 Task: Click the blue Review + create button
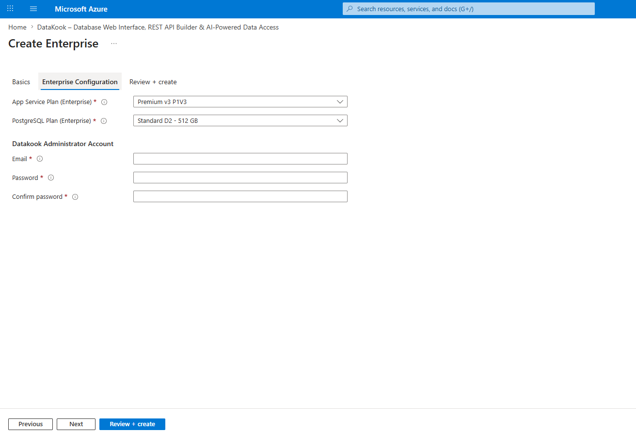132,424
